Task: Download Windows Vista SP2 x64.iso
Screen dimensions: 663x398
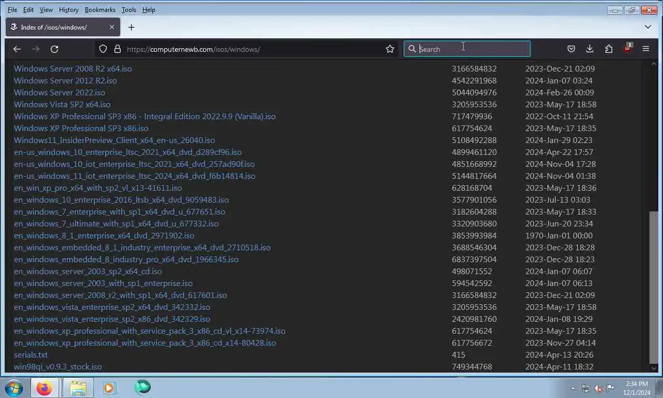Action: point(62,104)
